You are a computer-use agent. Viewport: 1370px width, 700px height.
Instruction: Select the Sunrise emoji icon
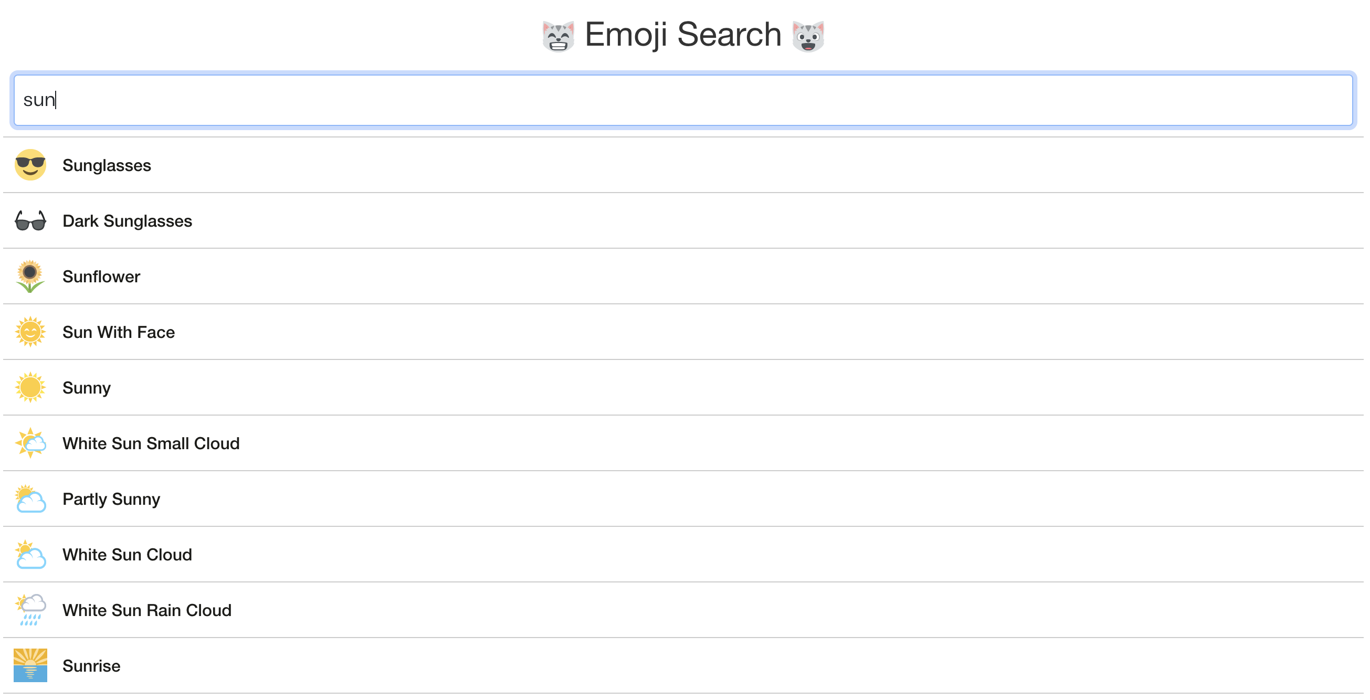(x=30, y=666)
